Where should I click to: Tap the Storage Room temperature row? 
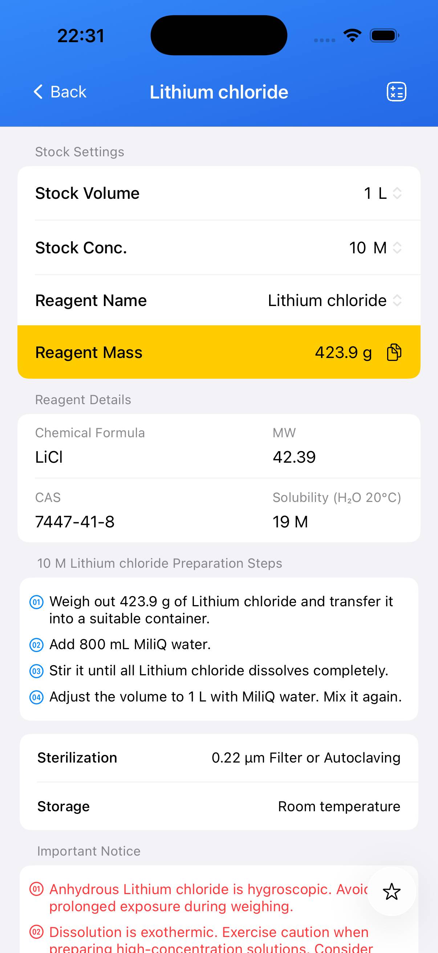[219, 807]
